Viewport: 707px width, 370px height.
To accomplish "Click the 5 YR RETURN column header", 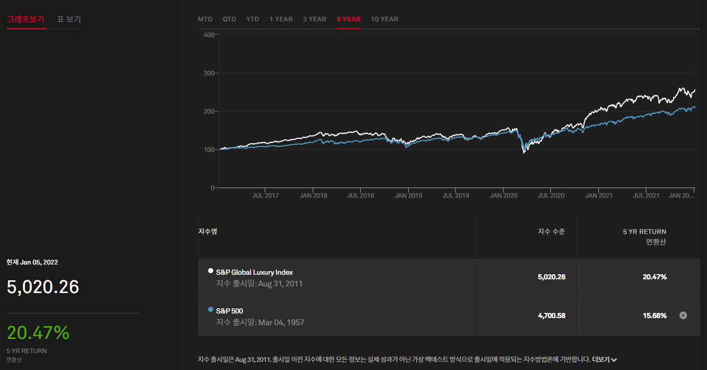I will (645, 231).
